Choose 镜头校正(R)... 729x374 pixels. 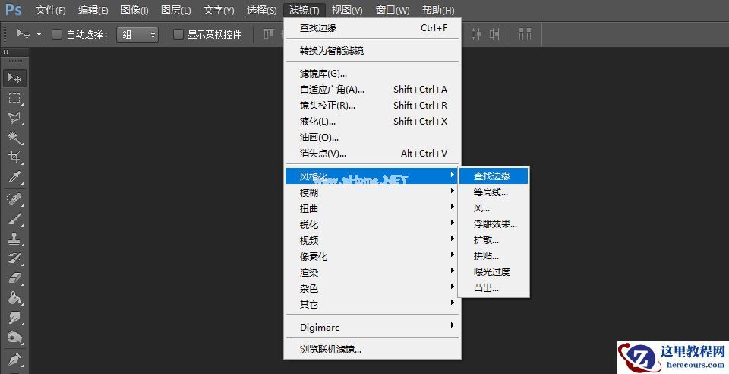372,105
